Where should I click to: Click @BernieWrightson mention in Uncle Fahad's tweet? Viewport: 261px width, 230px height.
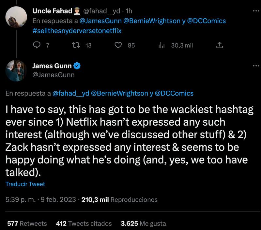[x=148, y=21]
